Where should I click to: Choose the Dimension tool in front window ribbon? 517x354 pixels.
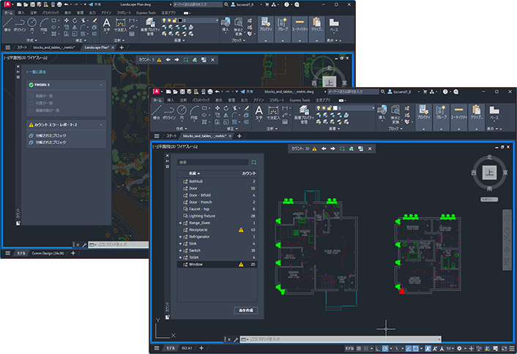(x=273, y=113)
